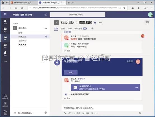The image size is (155, 117).
Task: Click 孙悟空 green avatar in thread
Action: point(66,45)
